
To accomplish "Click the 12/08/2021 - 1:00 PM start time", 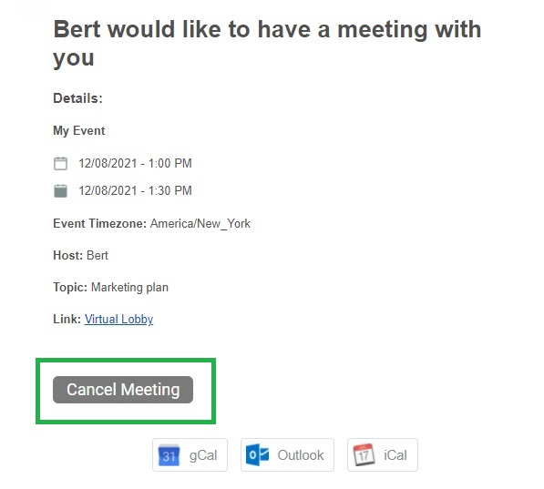I will pos(135,163).
